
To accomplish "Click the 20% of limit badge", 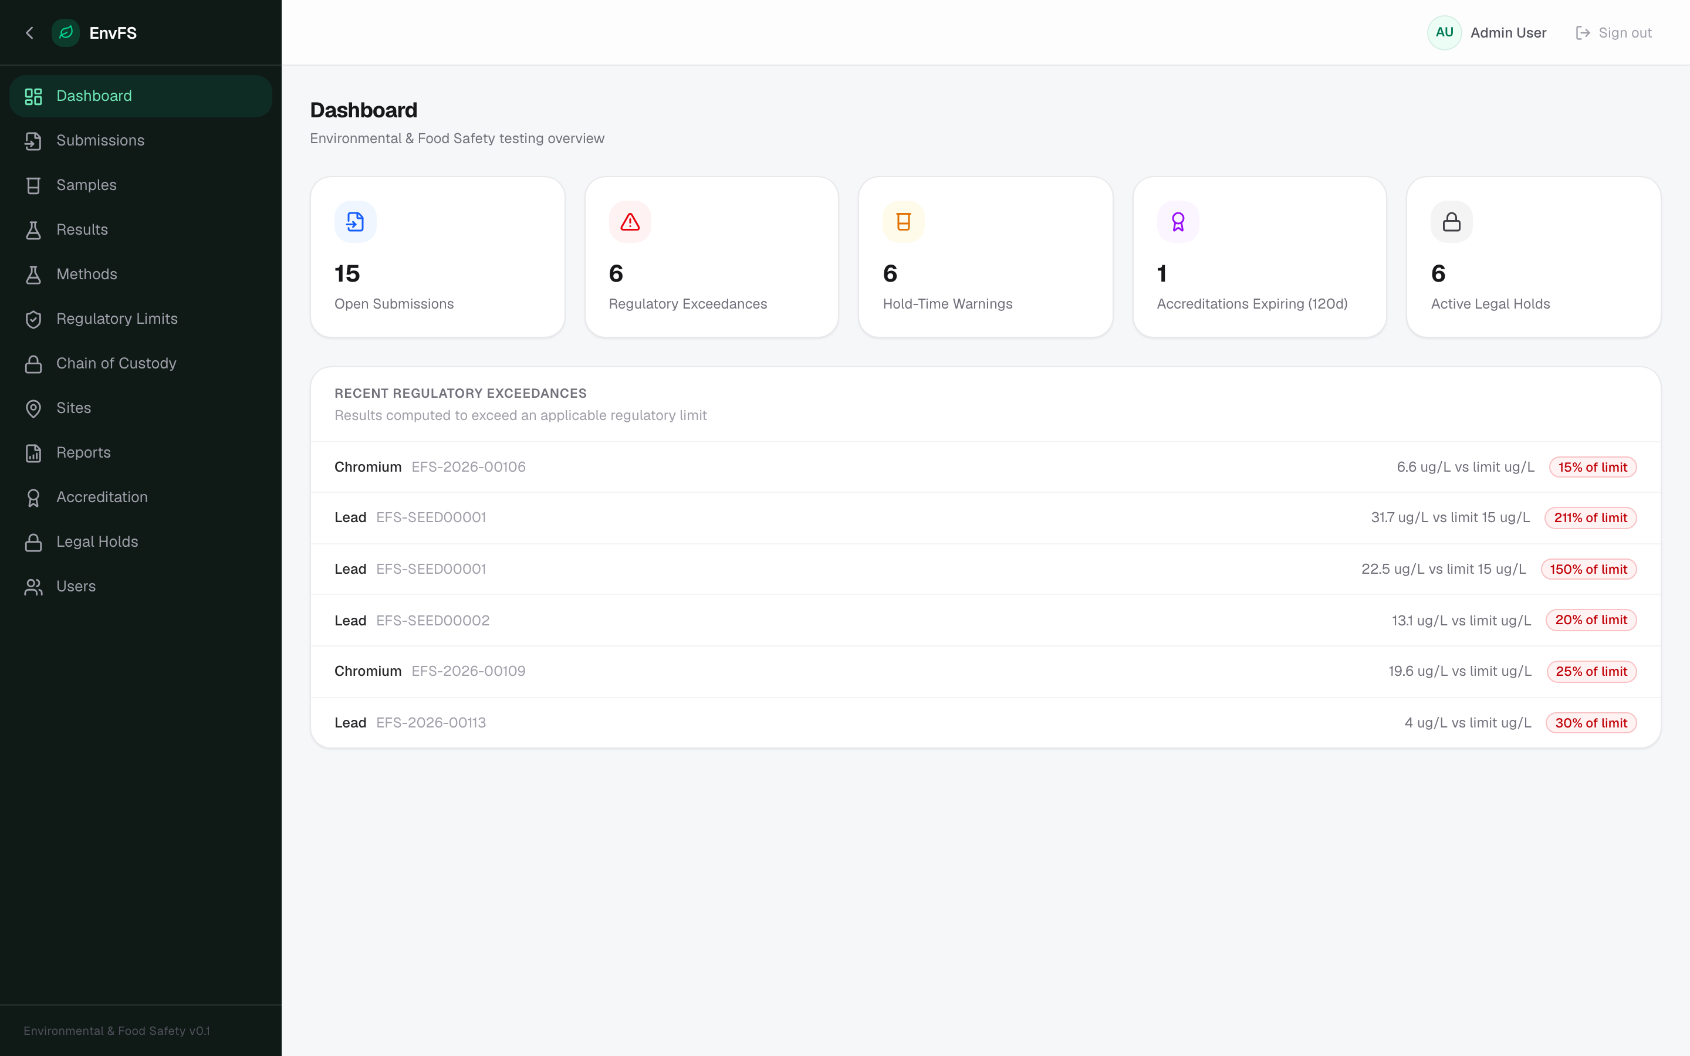I will [1591, 620].
